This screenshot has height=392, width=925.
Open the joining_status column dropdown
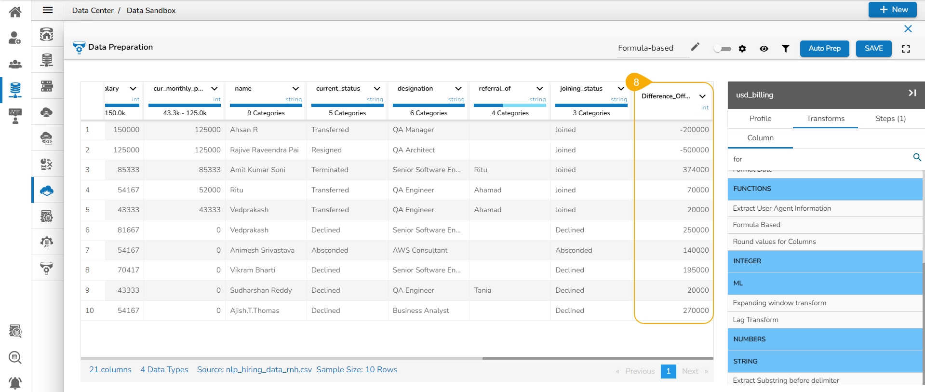click(621, 89)
